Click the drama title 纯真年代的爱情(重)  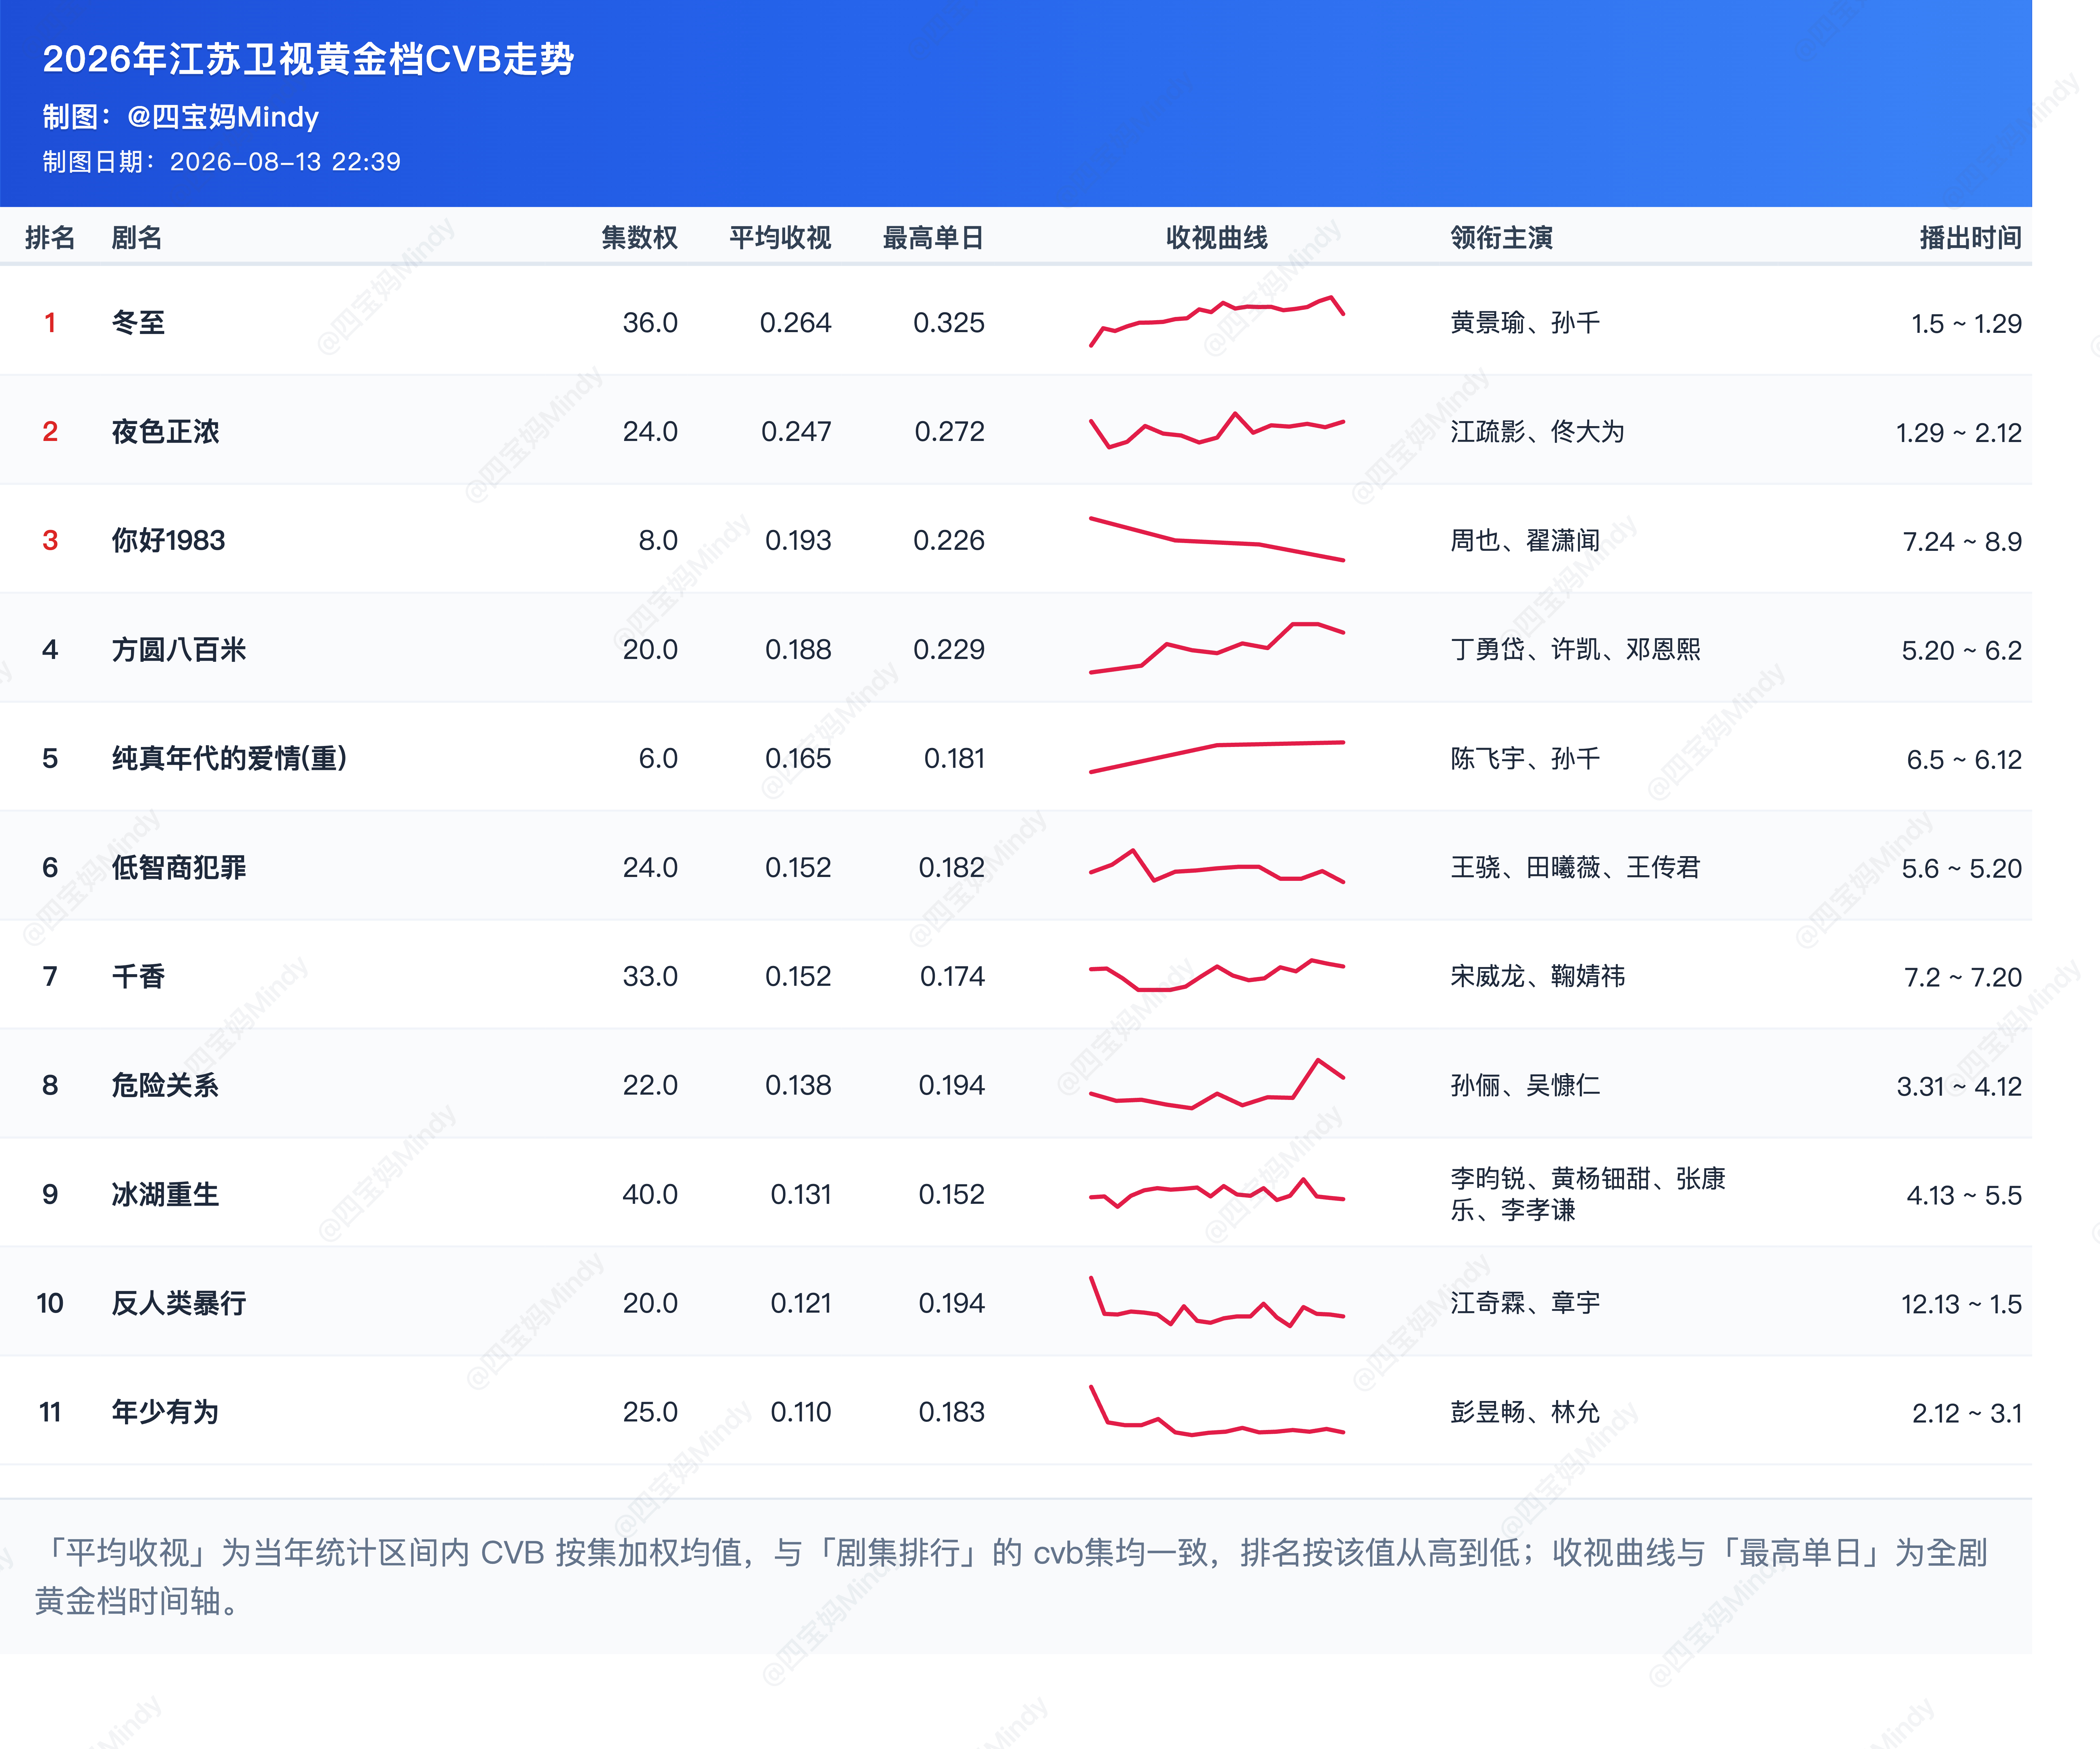(x=229, y=759)
